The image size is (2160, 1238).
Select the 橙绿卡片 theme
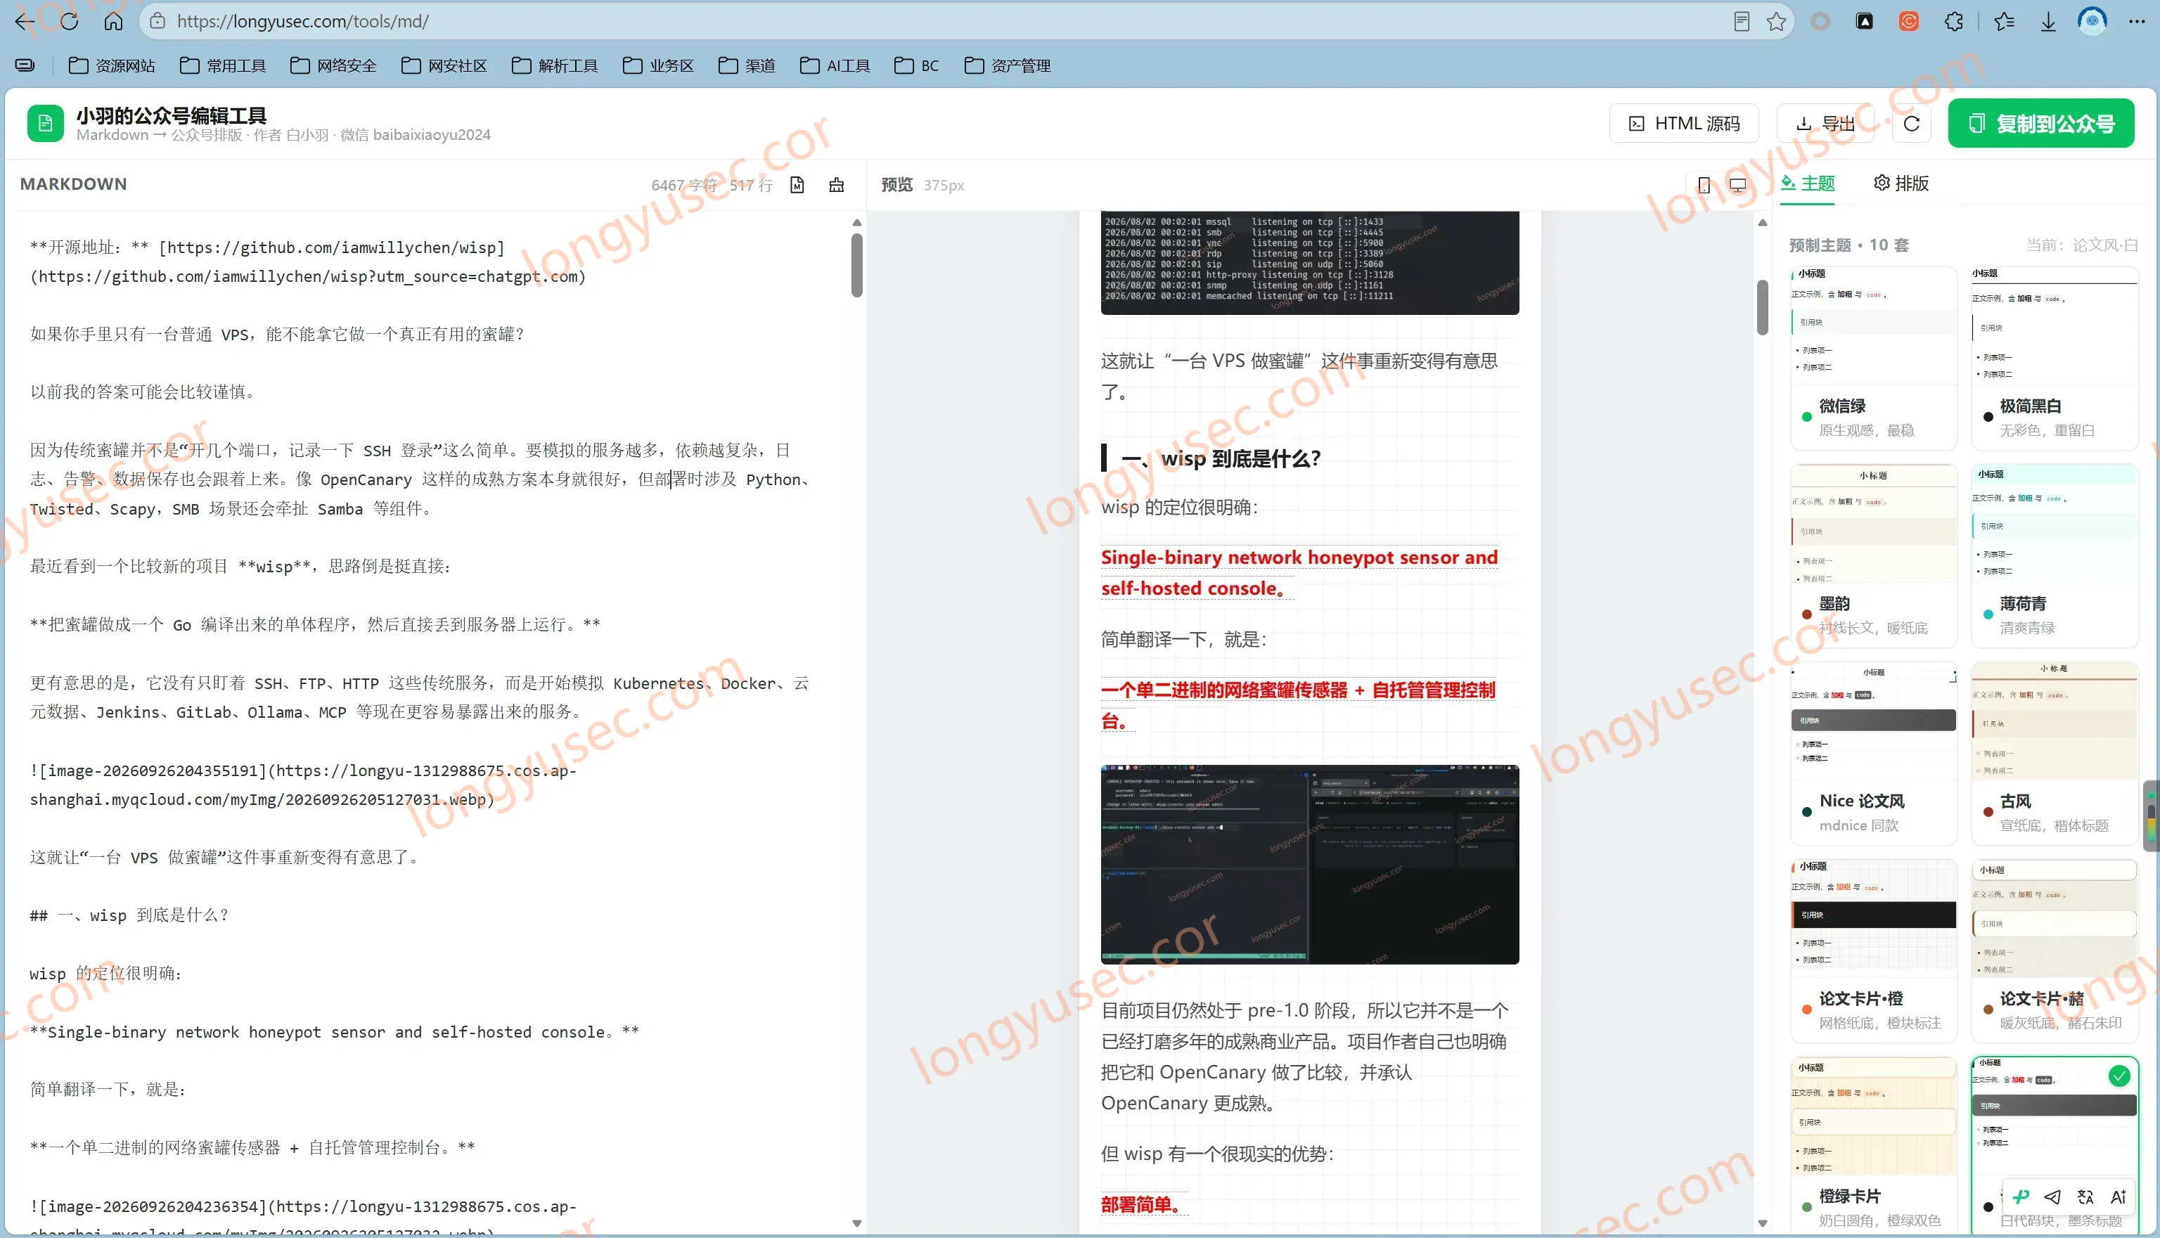[1873, 1146]
